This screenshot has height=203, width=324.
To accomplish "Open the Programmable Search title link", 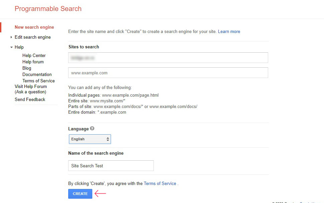I will click(48, 9).
